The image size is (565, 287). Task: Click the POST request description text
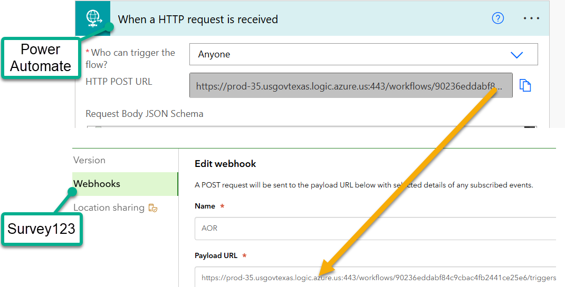(x=363, y=185)
